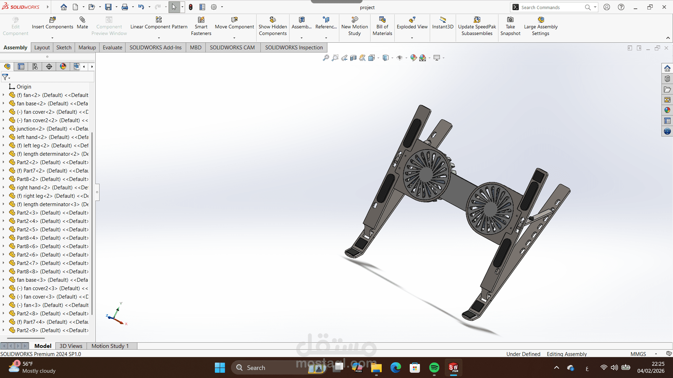Click the Smart Fasteners tool
The width and height of the screenshot is (673, 378).
201,26
